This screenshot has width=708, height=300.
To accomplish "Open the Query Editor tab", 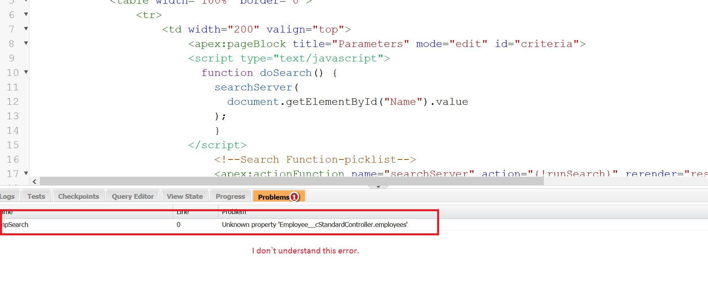I will [x=133, y=196].
